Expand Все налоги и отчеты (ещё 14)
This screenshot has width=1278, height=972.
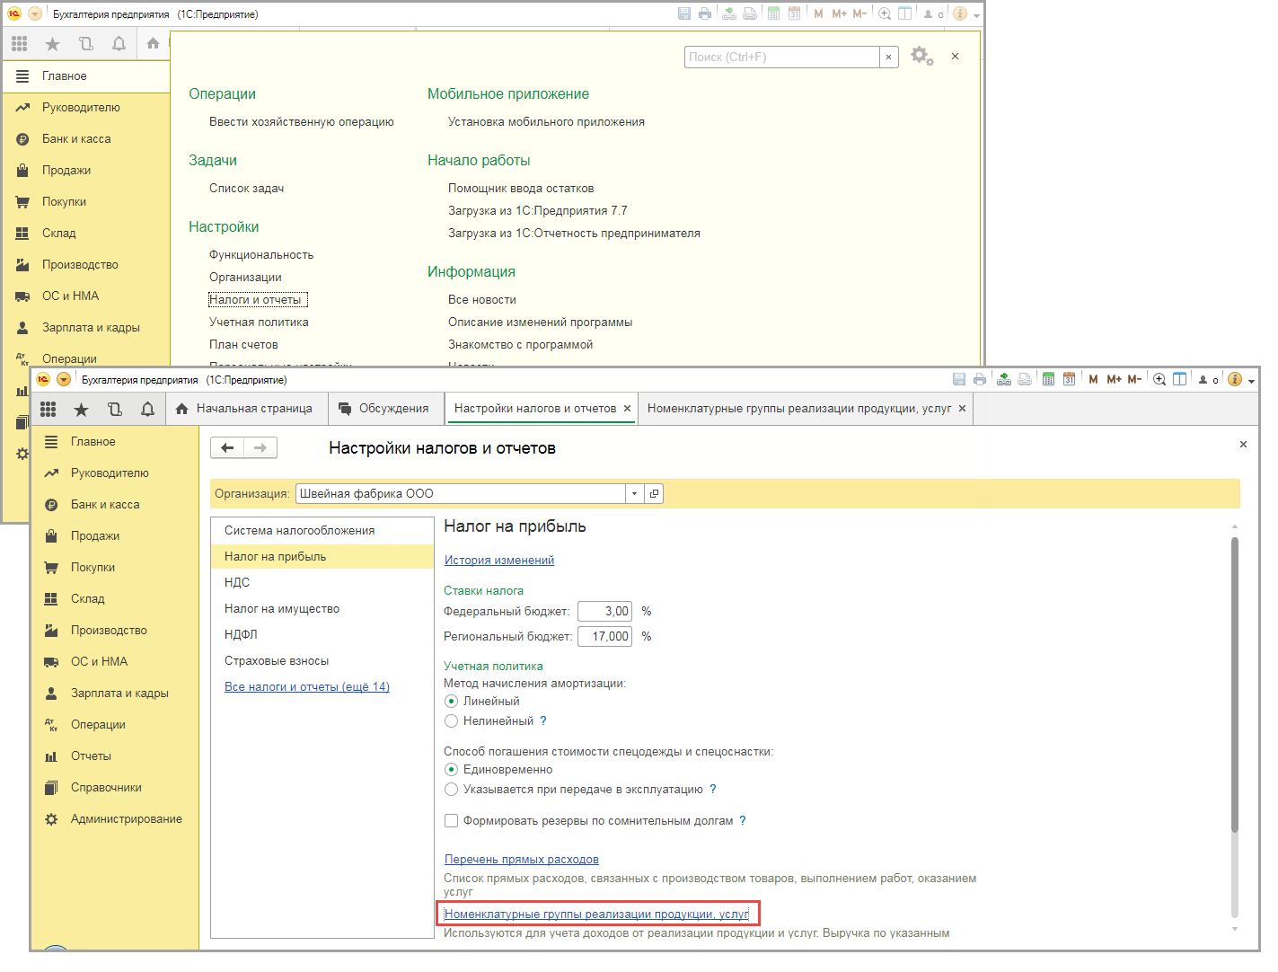[x=306, y=687]
